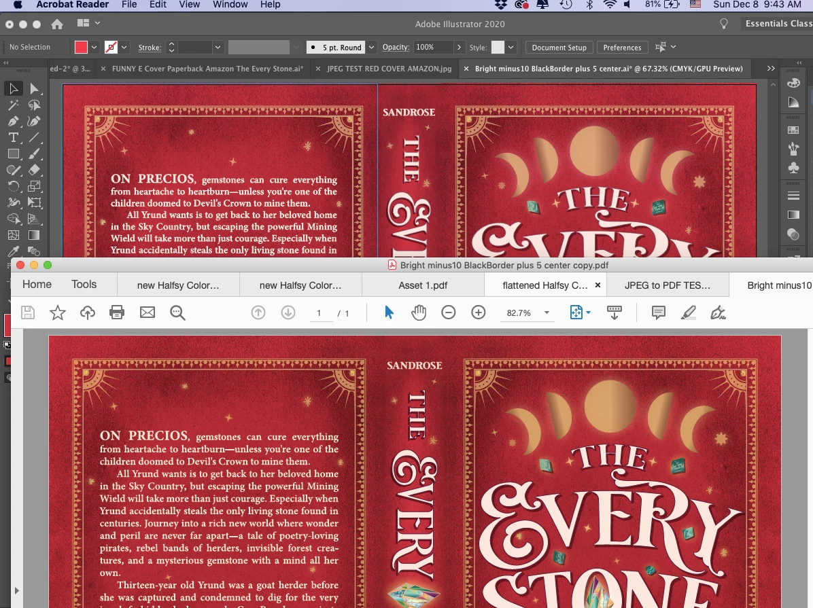Select the Direct Selection tool
813x608 pixels.
(x=34, y=88)
